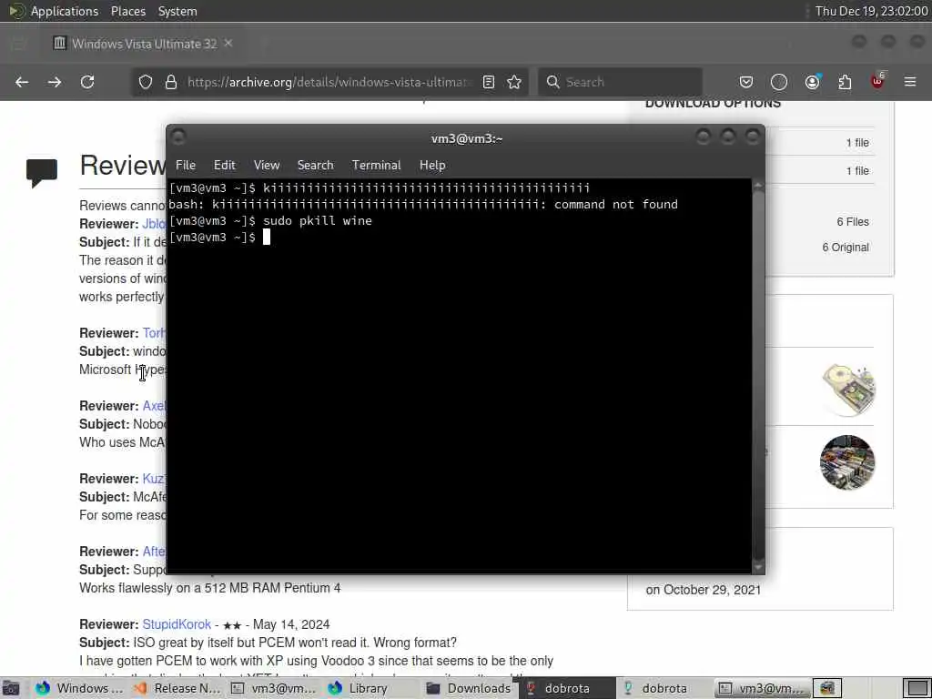
Task: Click the workspace switcher in bottom panel
Action: click(916, 688)
